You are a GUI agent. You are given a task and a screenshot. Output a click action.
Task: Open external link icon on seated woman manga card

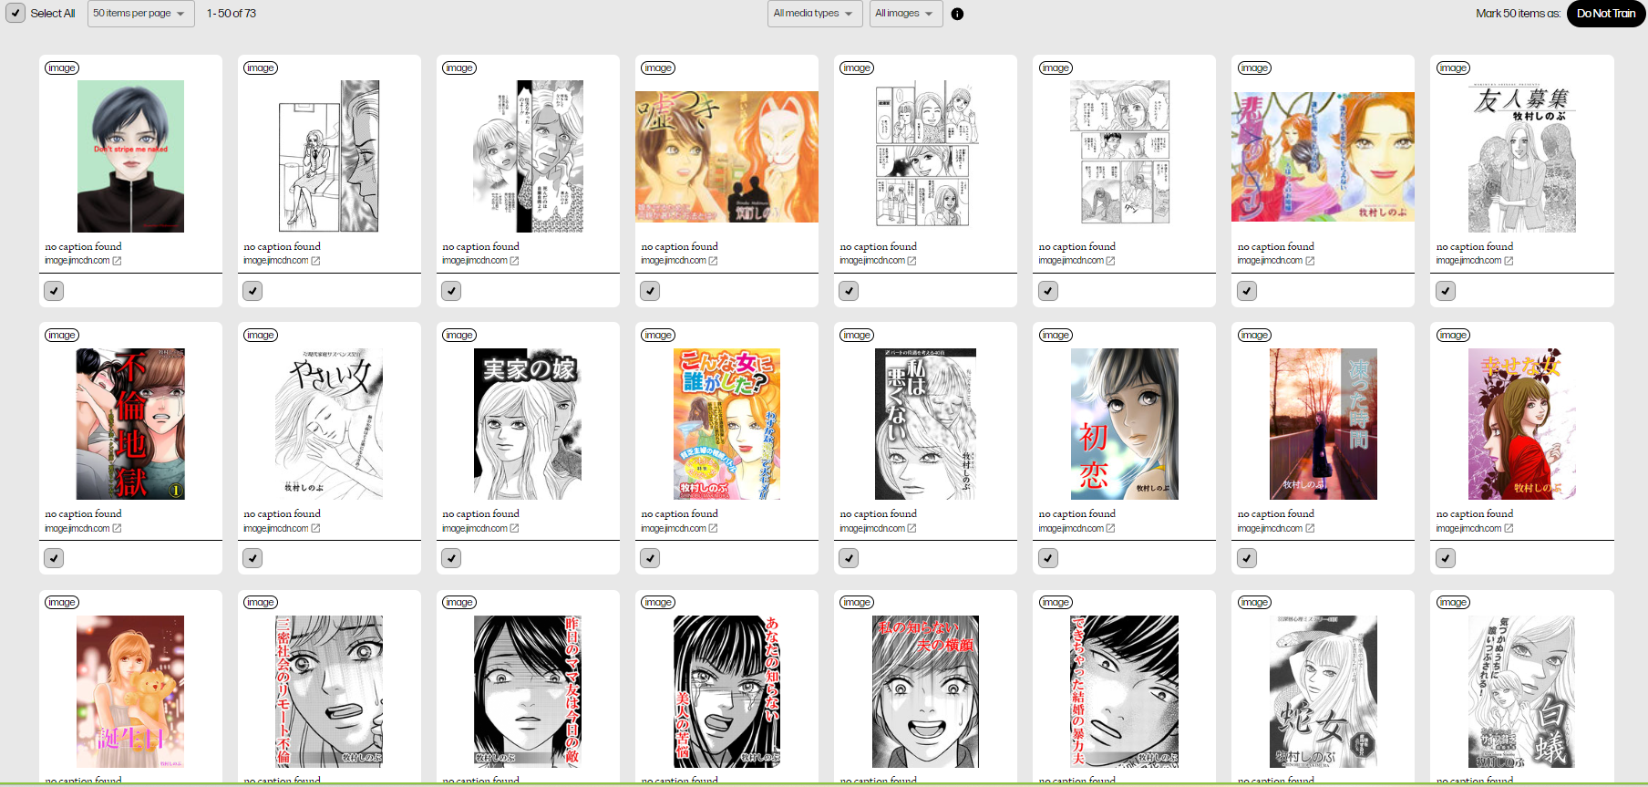tap(315, 261)
